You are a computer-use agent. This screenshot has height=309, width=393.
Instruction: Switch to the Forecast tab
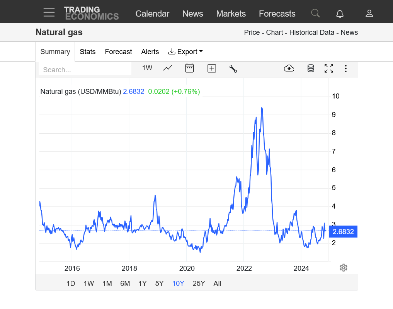(118, 52)
